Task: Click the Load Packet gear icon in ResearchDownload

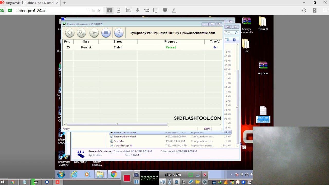Action: coord(69,33)
